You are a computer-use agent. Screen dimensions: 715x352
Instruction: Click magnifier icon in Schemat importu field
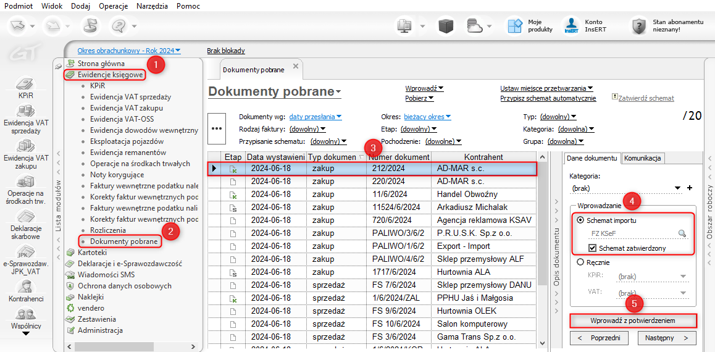coord(682,233)
